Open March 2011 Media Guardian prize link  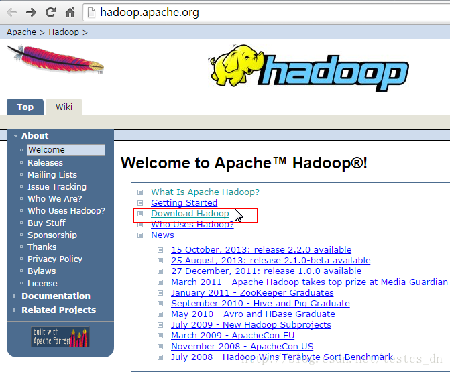pos(311,282)
